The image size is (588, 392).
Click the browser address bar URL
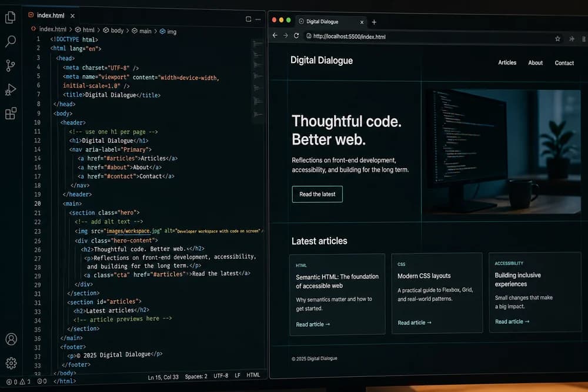[349, 36]
